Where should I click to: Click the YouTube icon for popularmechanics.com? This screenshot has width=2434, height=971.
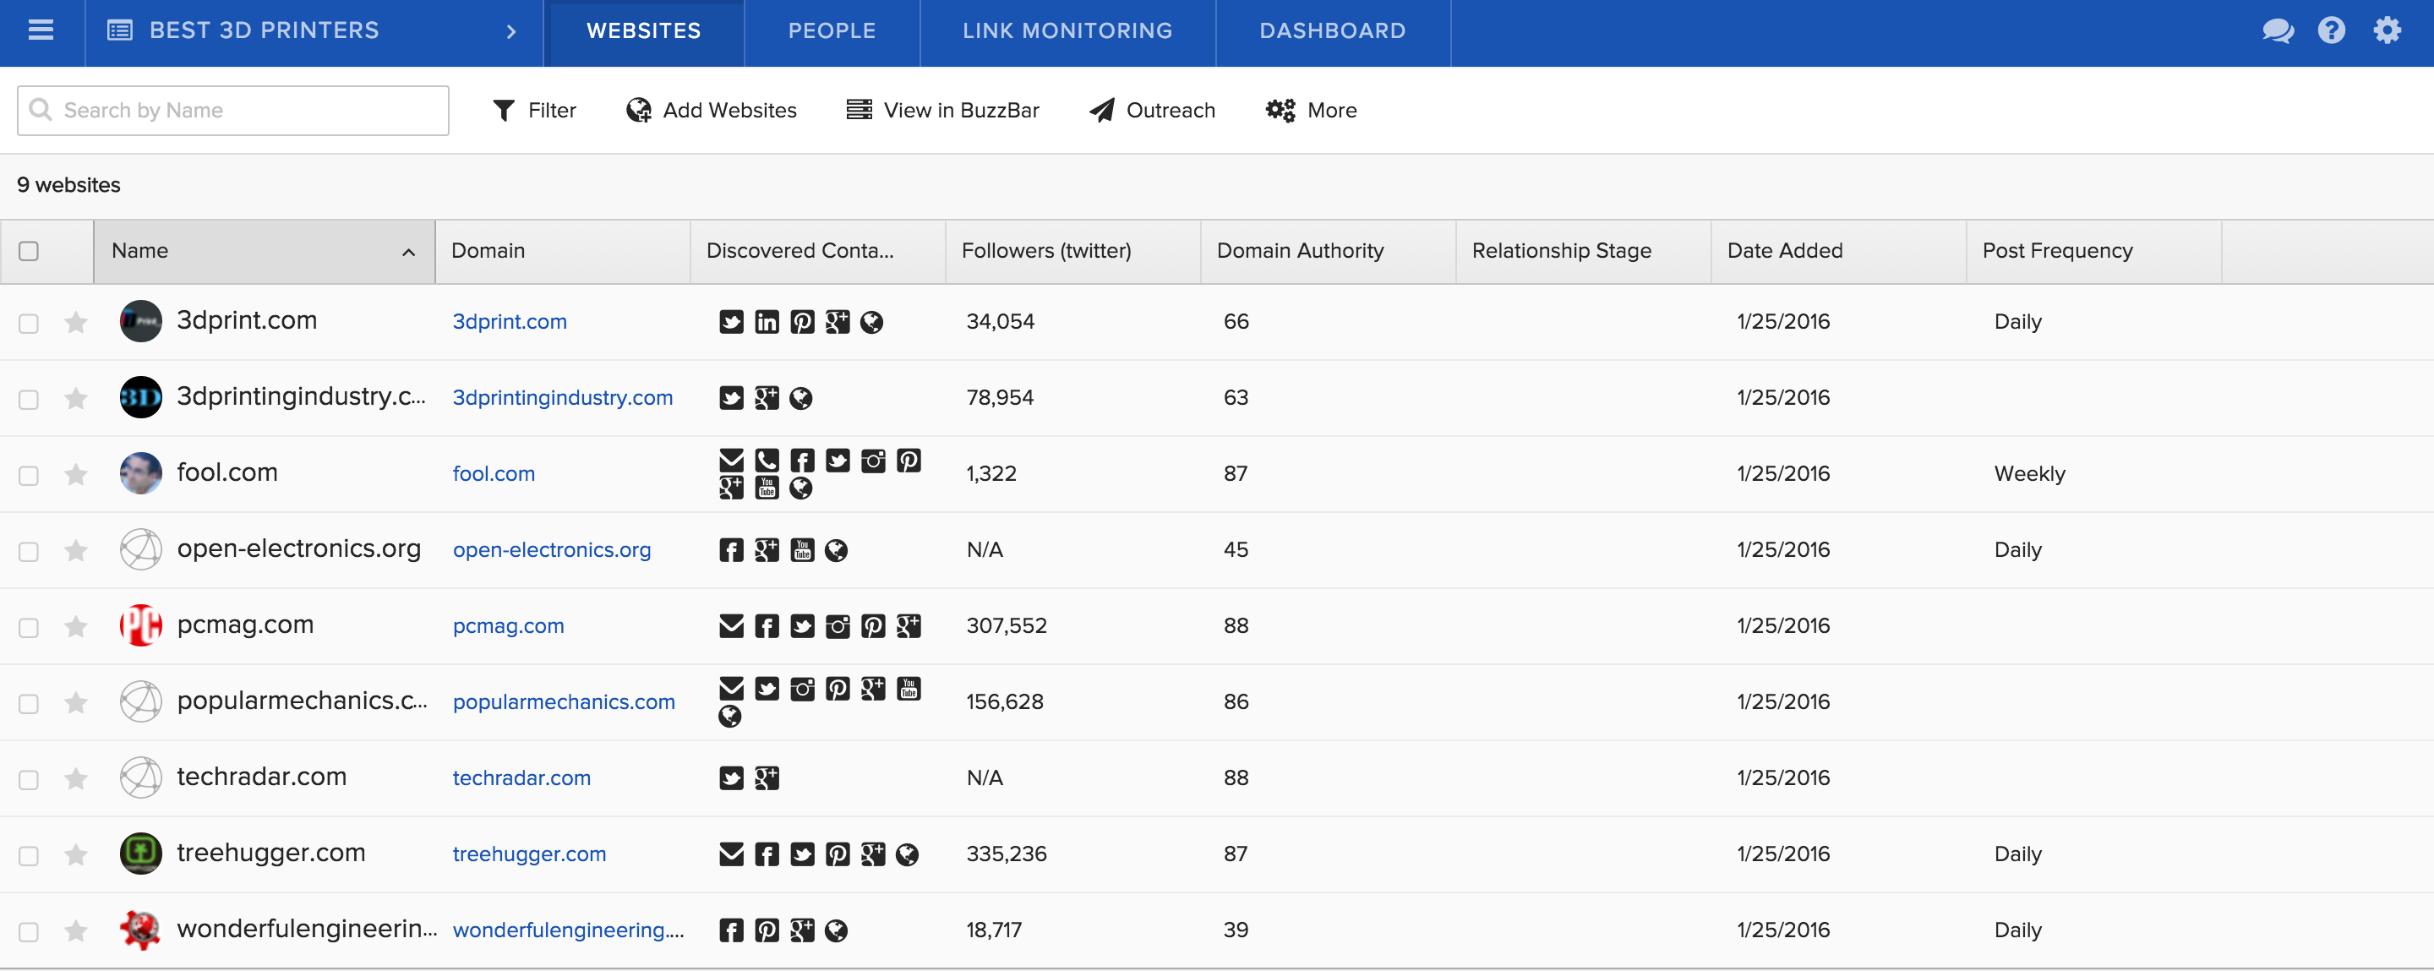coord(908,689)
